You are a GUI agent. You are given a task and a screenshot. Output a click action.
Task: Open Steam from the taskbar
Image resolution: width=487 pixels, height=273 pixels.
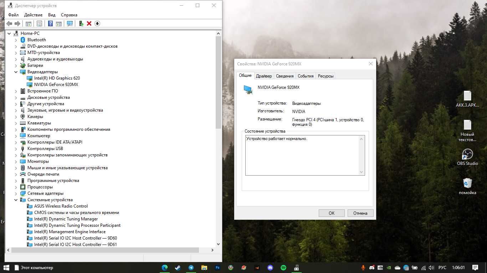pyautogui.click(x=178, y=268)
